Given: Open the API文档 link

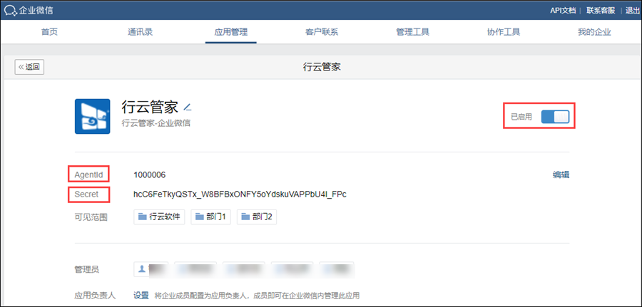Looking at the screenshot, I should [563, 10].
